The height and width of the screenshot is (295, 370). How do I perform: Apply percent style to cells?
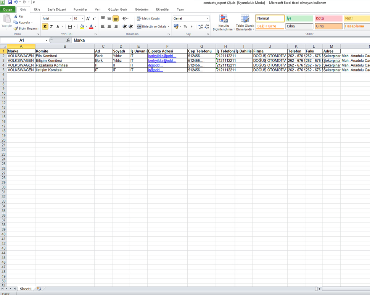coord(185,26)
